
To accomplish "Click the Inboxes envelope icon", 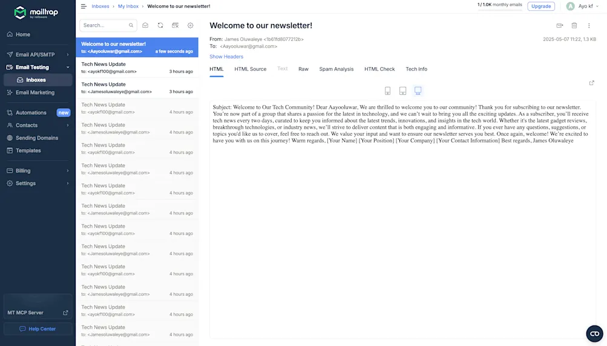I will [20, 80].
